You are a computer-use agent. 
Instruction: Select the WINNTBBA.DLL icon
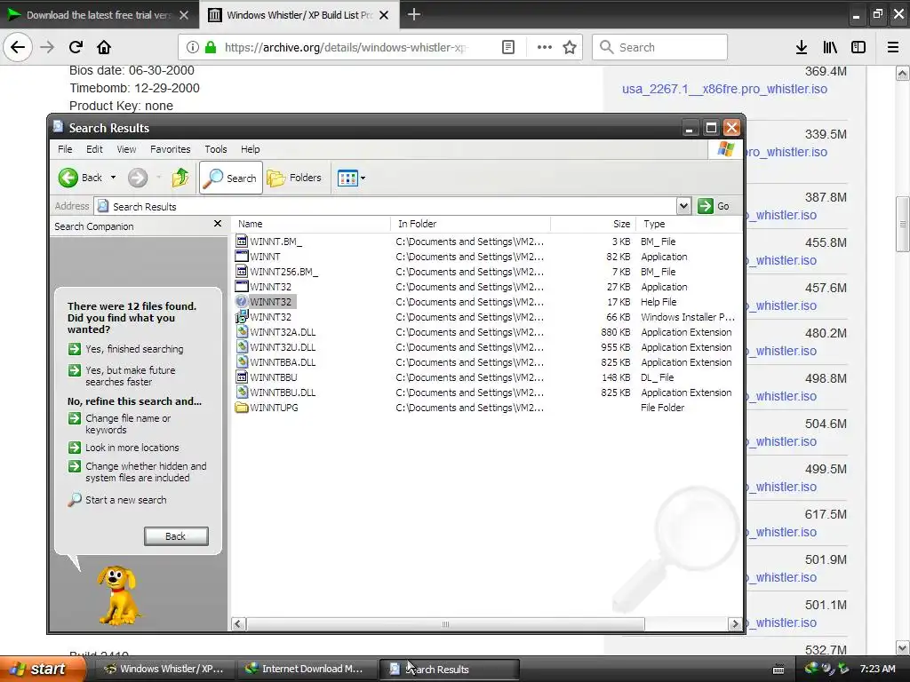pyautogui.click(x=242, y=361)
